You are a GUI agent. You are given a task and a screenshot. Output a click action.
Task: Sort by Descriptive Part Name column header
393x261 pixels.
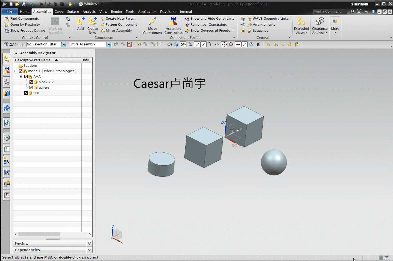[x=47, y=60]
